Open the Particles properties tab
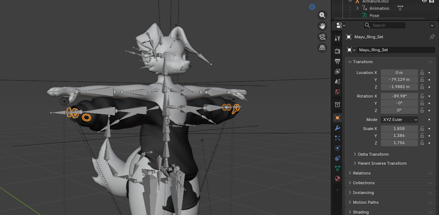 [337, 138]
